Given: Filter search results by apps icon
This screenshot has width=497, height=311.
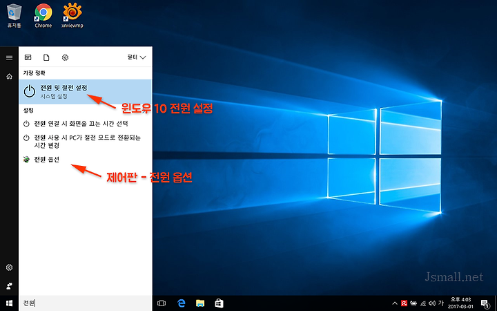Looking at the screenshot, I should click(28, 57).
